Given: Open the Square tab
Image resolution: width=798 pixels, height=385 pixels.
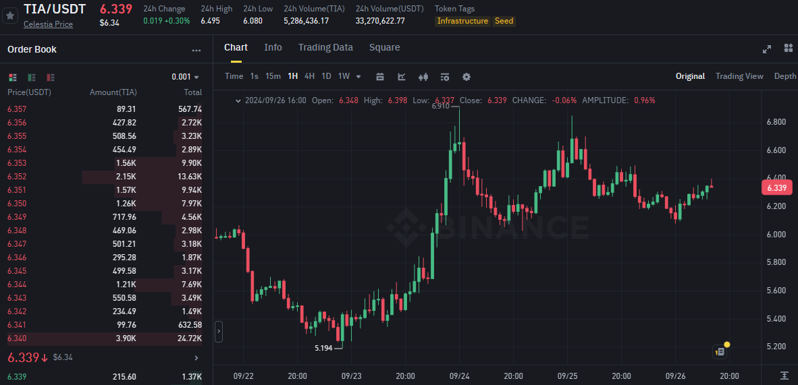Looking at the screenshot, I should pyautogui.click(x=384, y=47).
